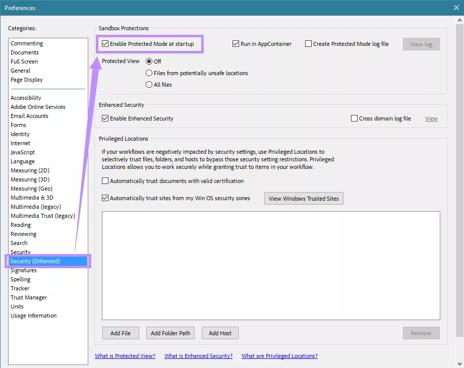Screen dimensions: 464x368
Task: Enable Cross domain log file
Action: coord(355,118)
